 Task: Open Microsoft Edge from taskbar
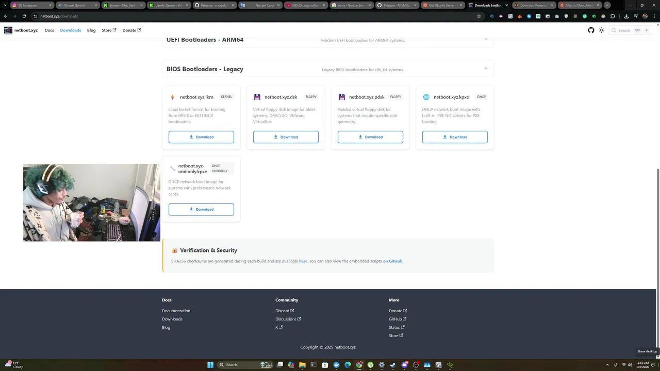point(348,365)
